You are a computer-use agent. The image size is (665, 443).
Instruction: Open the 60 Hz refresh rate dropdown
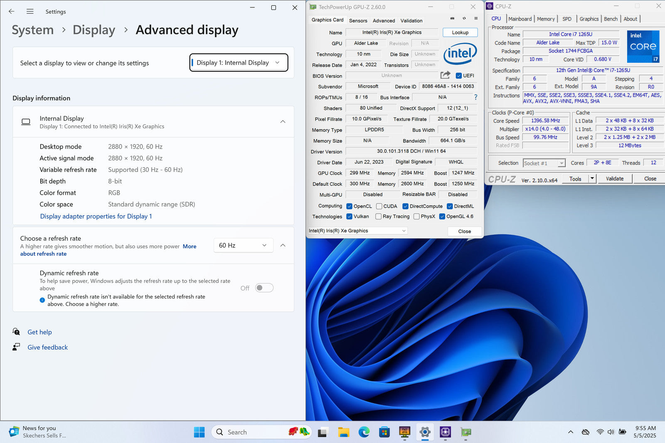pos(243,245)
